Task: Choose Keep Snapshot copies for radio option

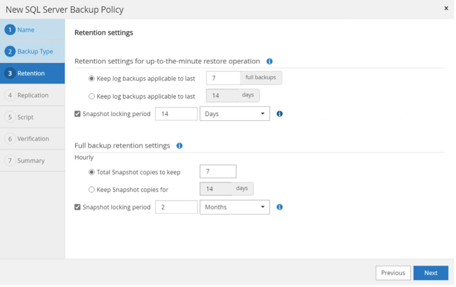Action: pyautogui.click(x=92, y=189)
